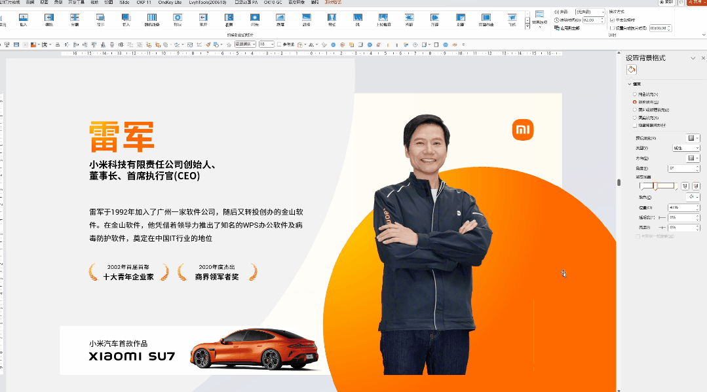Open the OKP 11 ribbon tab
Viewport: 707px width, 392px height.
point(144,2)
